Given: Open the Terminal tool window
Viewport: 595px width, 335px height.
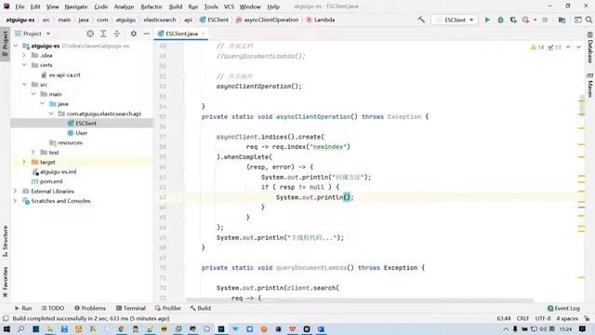Looking at the screenshot, I should [x=130, y=308].
